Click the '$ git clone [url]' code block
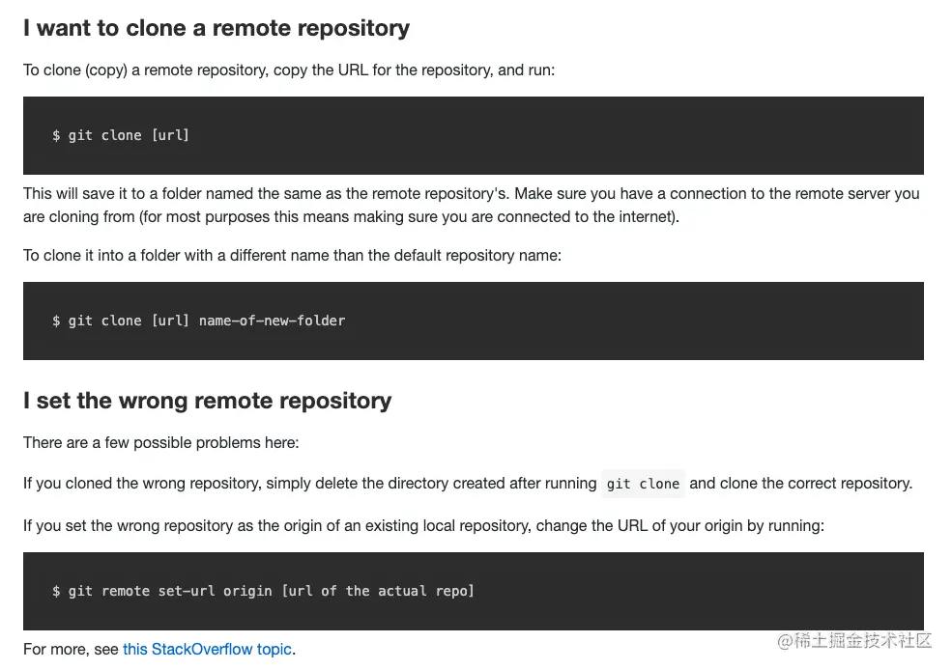The width and height of the screenshot is (952, 670). coord(473,135)
